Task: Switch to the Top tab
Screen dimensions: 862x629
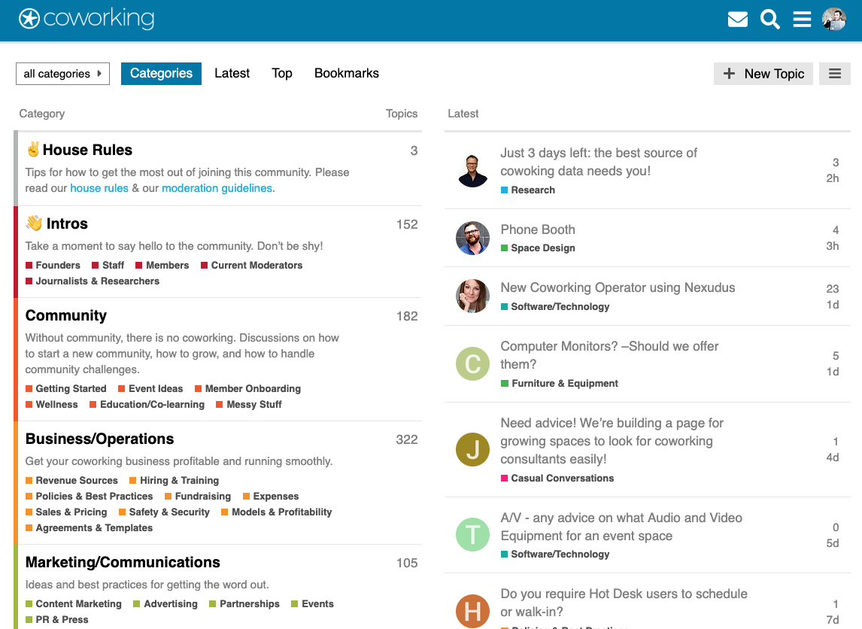Action: click(282, 73)
